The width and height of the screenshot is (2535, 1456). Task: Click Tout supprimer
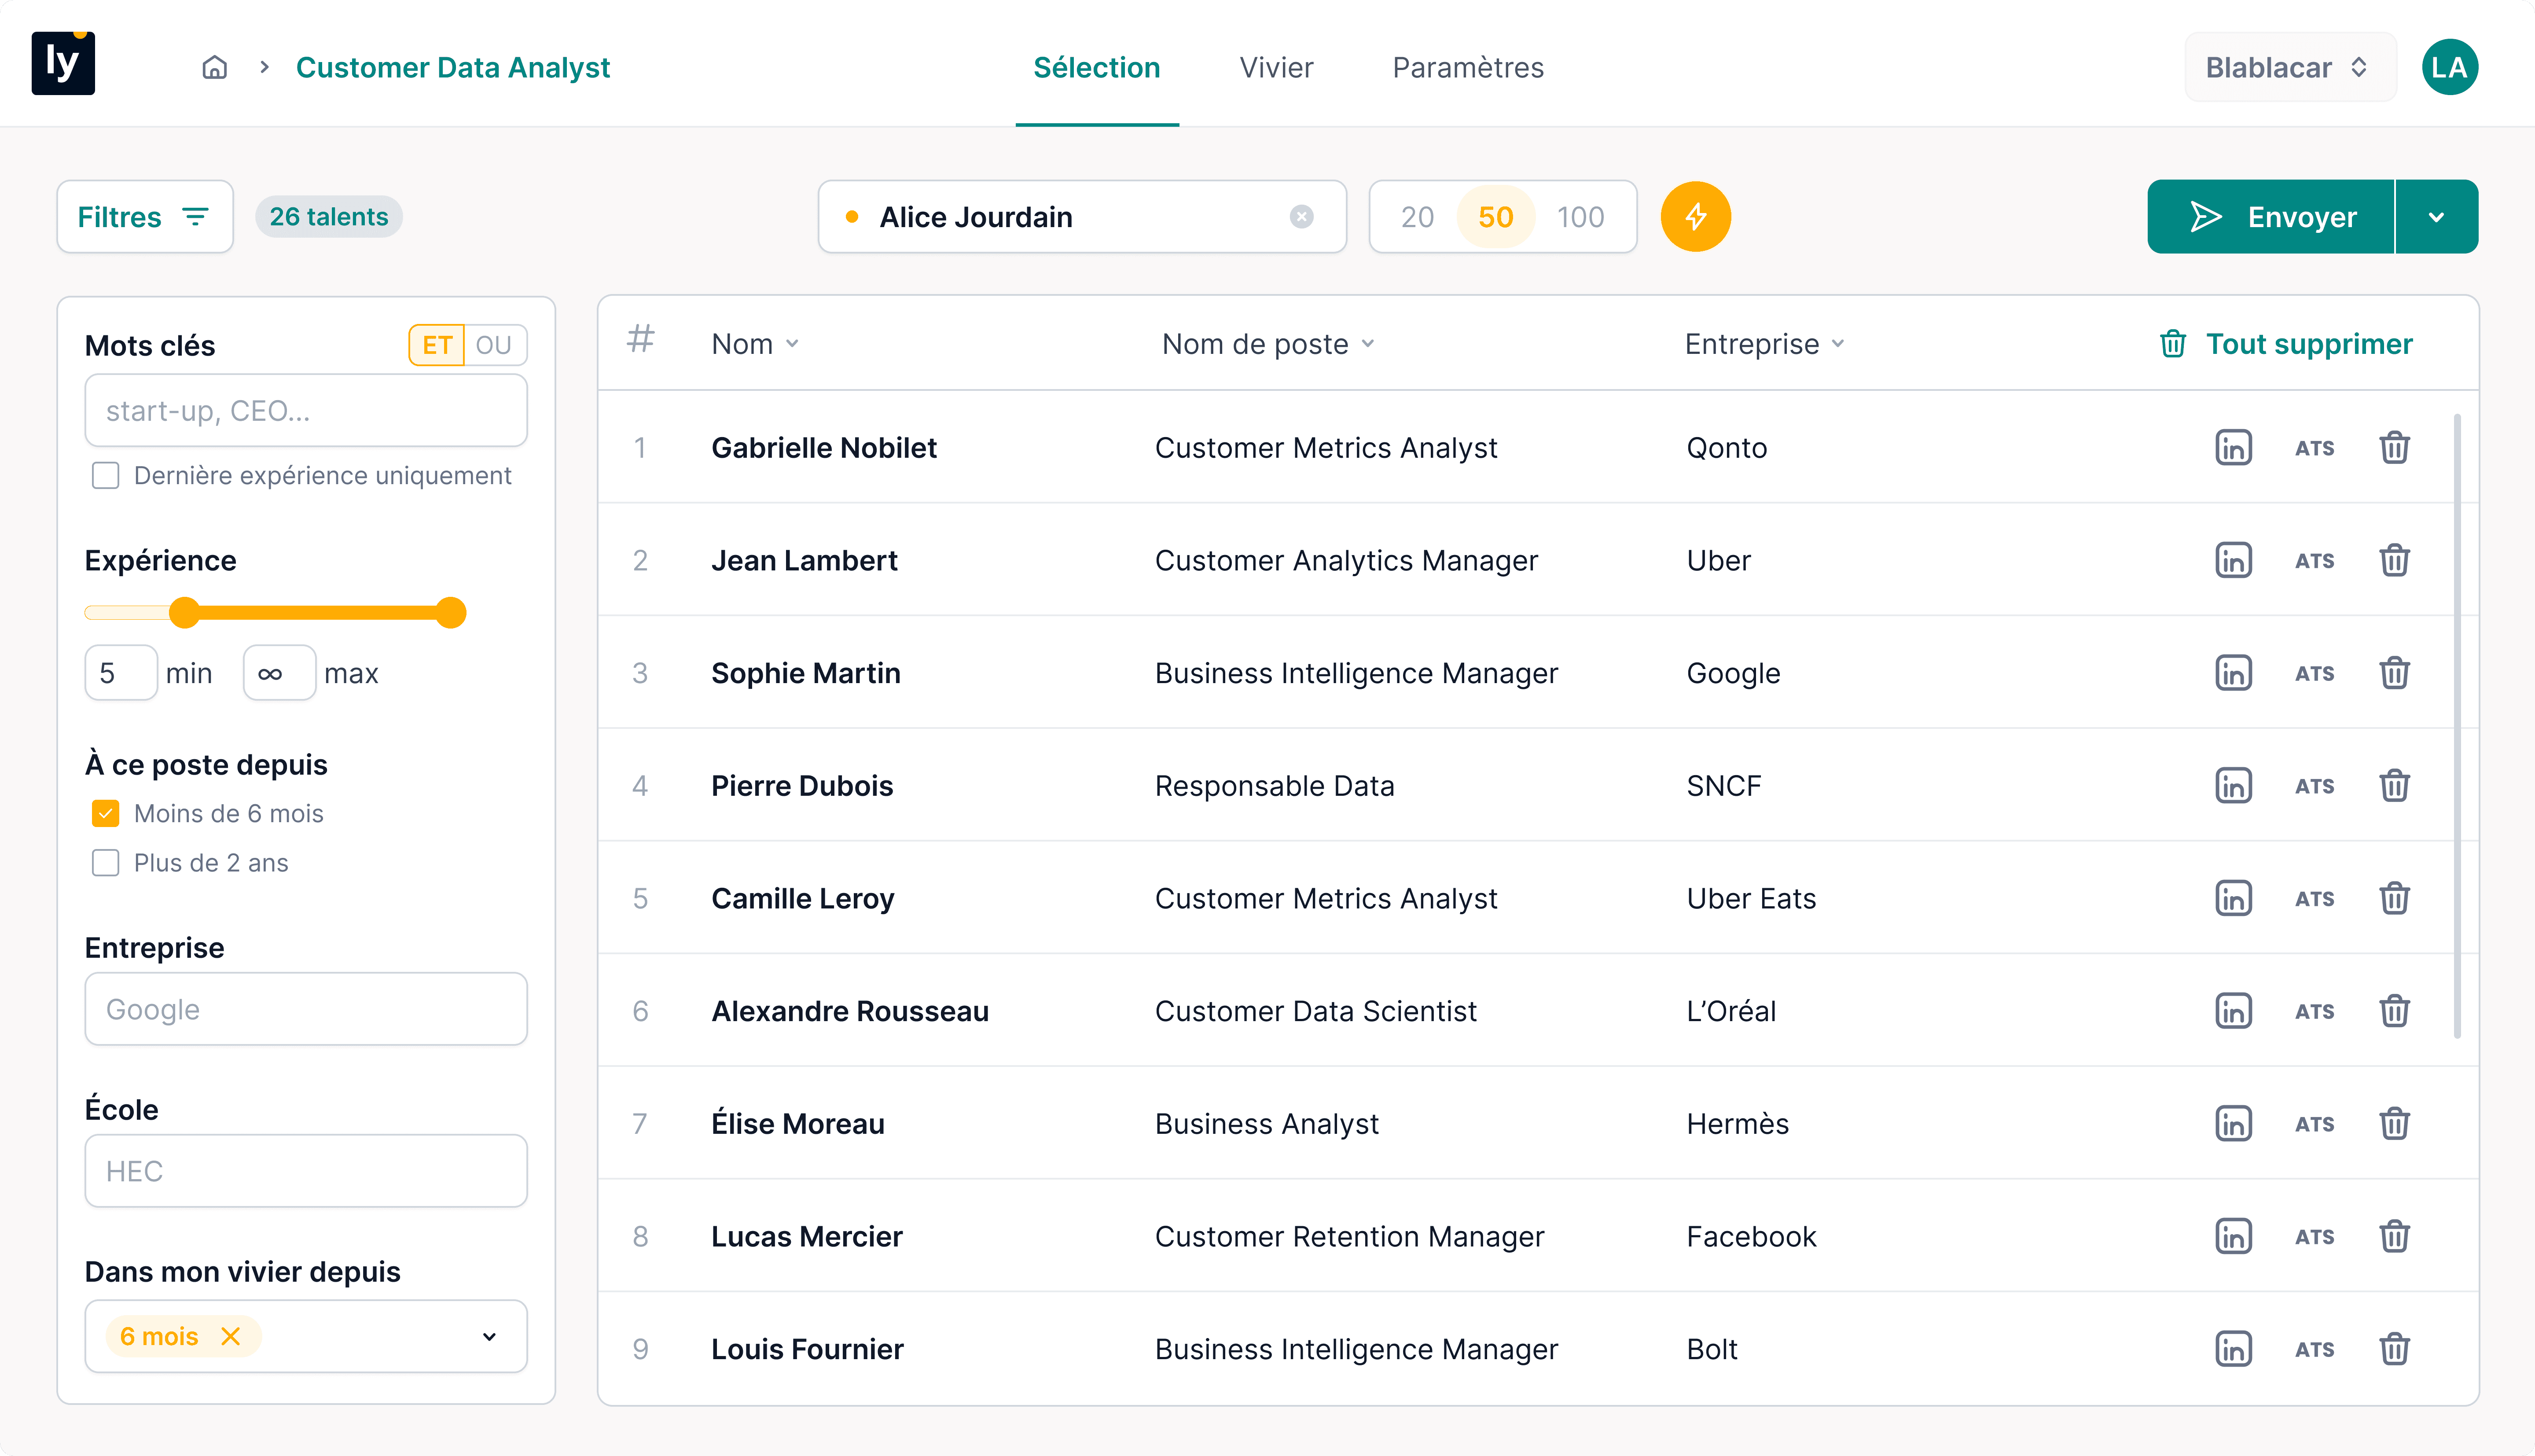(2286, 344)
